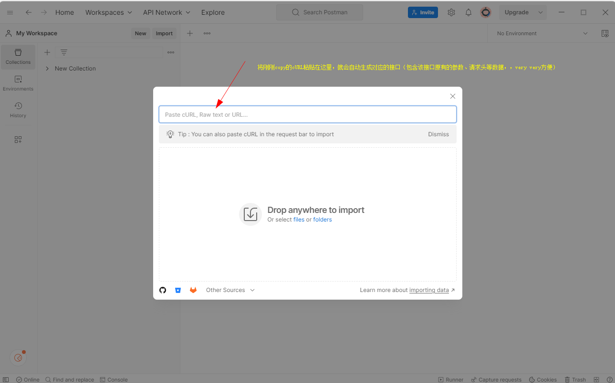
Task: Select the files link to import
Action: point(299,220)
